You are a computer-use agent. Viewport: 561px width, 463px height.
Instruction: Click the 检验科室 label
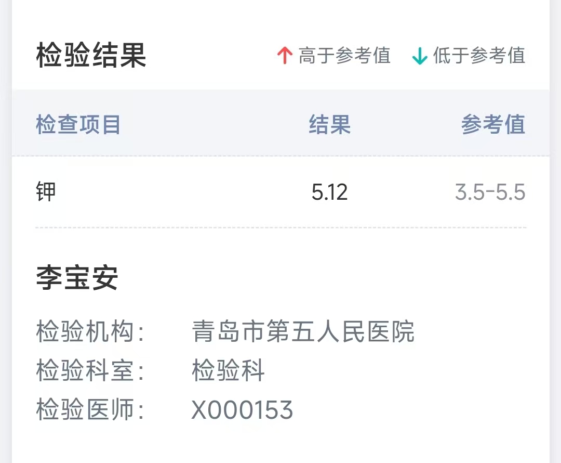tap(89, 371)
